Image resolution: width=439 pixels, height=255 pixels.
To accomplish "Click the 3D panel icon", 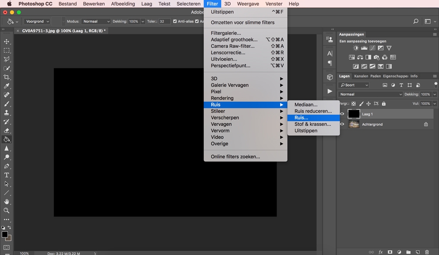I will click(329, 77).
